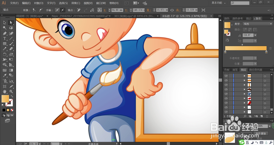Switch to the 描边 panel tab
The image size is (274, 145).
click(x=249, y=18)
